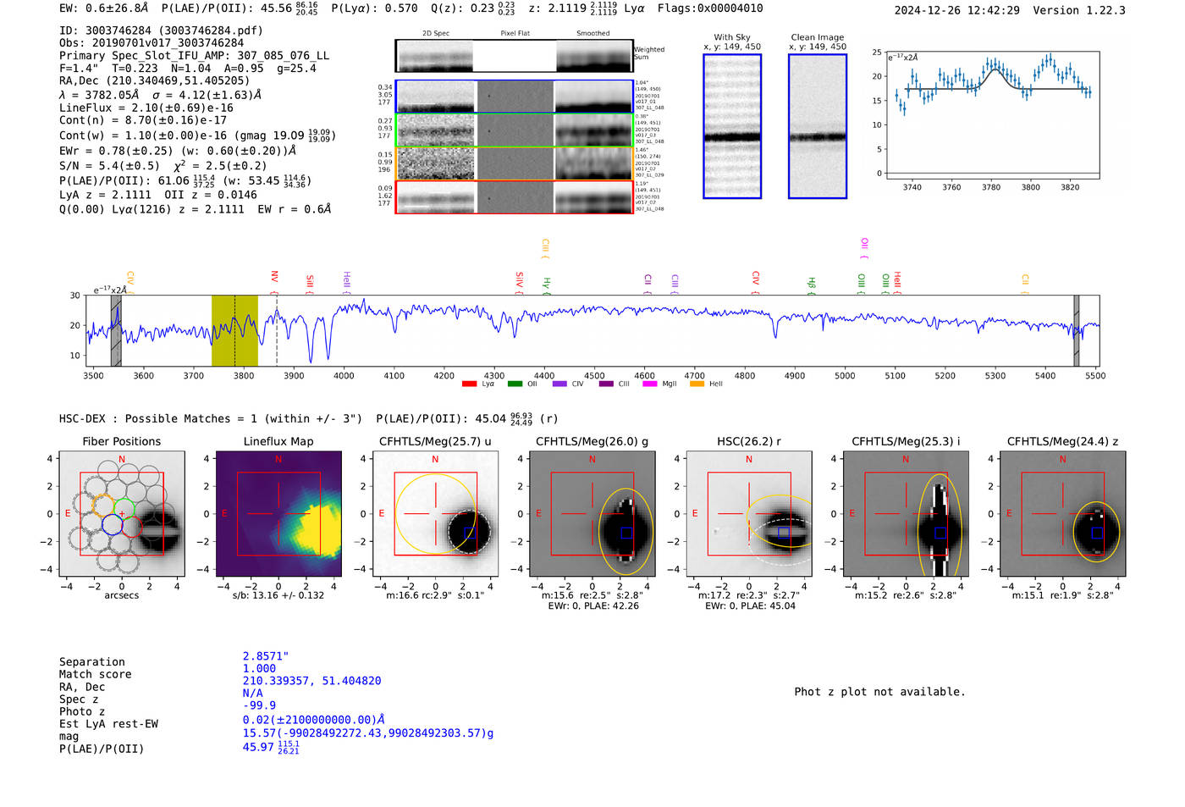The height and width of the screenshot is (807, 1185).
Task: Click the Weighted Sum 2D spectrum strip
Action: [514, 56]
